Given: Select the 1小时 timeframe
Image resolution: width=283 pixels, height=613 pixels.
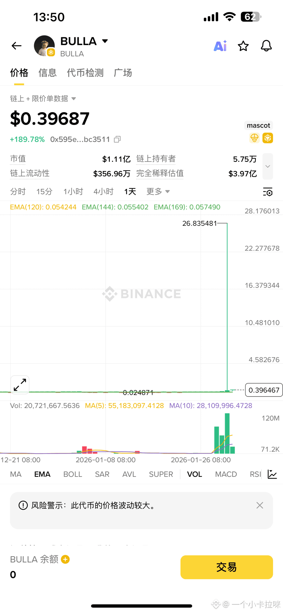Looking at the screenshot, I should [x=73, y=192].
